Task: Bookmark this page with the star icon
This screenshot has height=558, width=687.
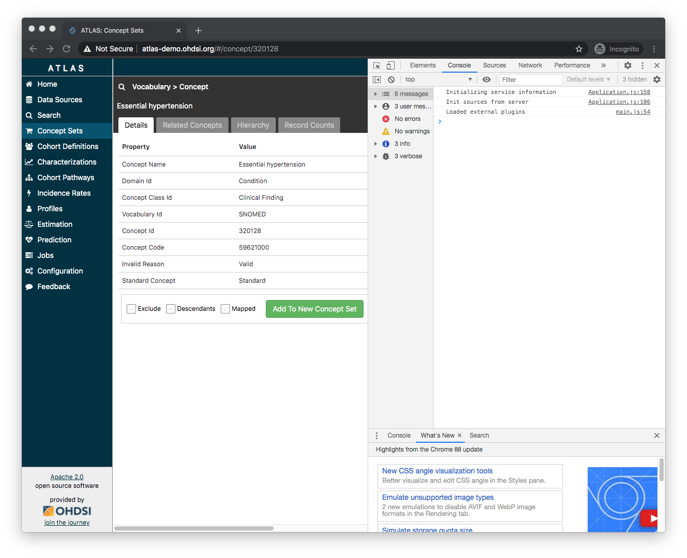Action: pos(579,49)
